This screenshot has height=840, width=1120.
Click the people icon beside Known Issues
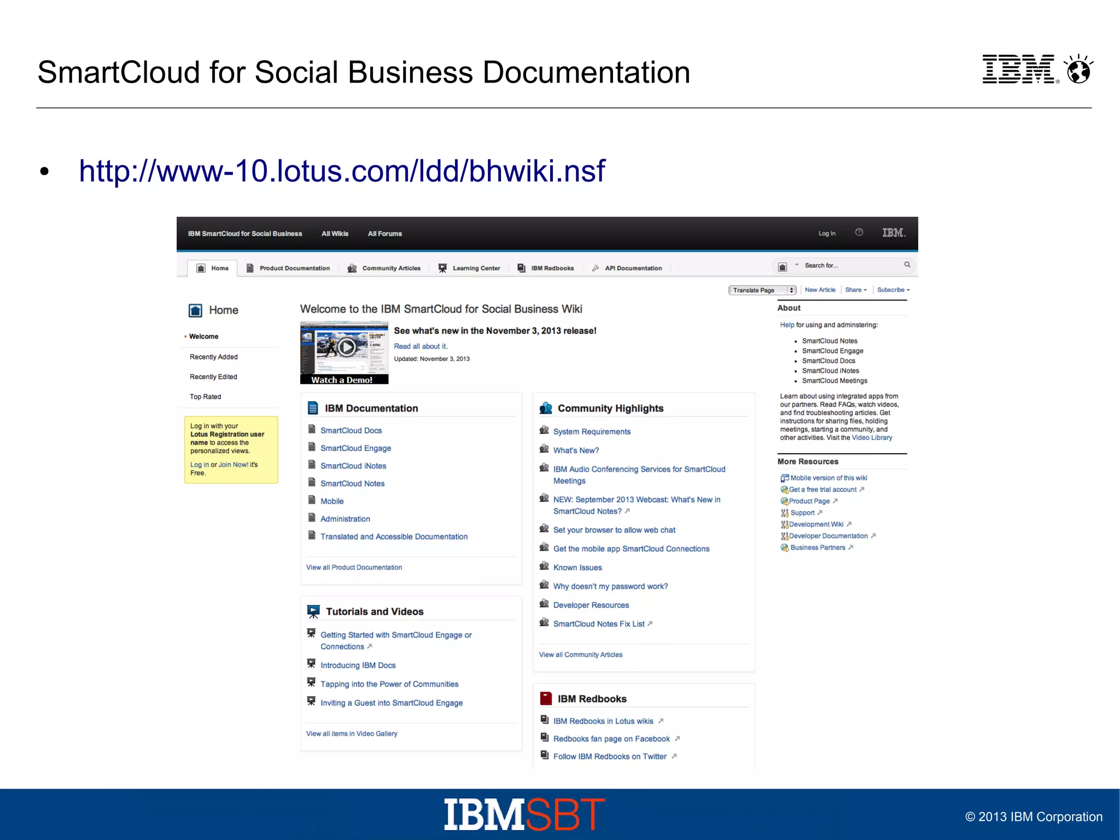544,566
